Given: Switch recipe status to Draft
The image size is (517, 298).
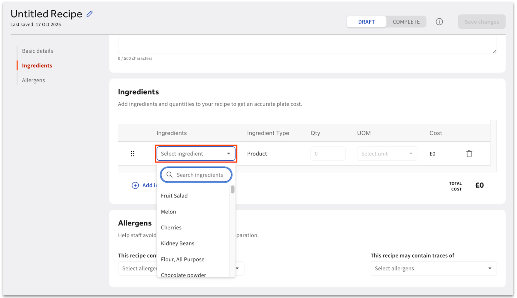Looking at the screenshot, I should [x=366, y=22].
